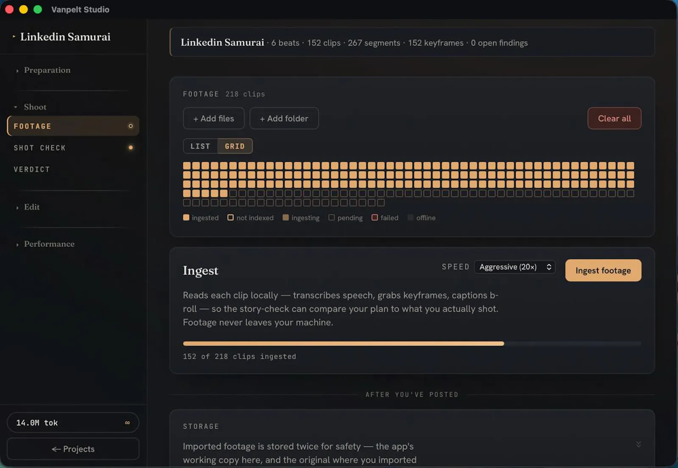Open the 14.0M tok usage pill
The image size is (678, 468).
point(73,423)
